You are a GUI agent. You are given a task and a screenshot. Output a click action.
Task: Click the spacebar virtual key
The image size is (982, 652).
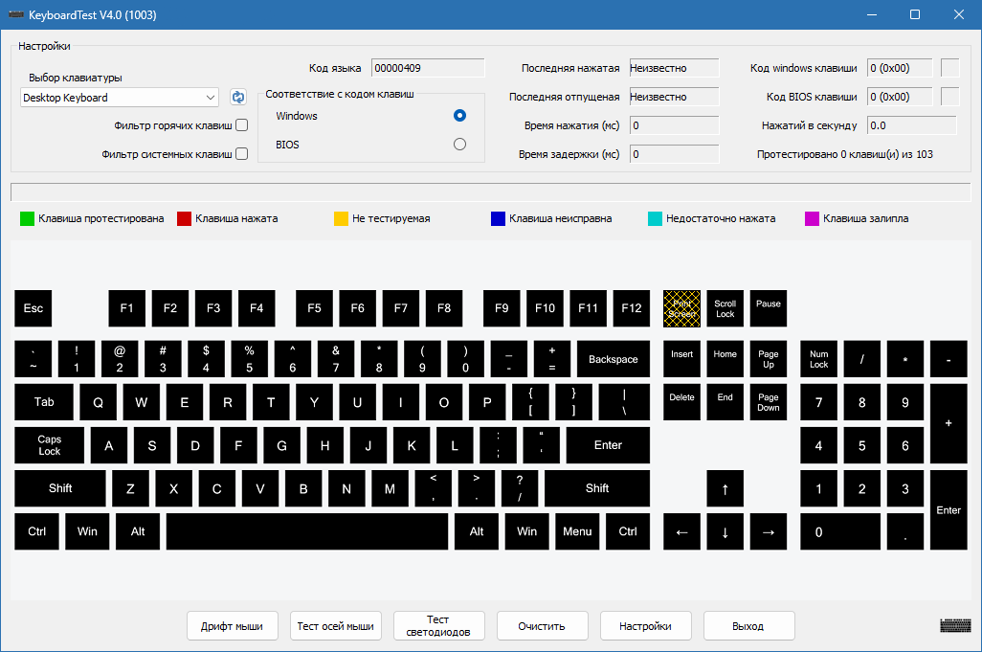[307, 531]
